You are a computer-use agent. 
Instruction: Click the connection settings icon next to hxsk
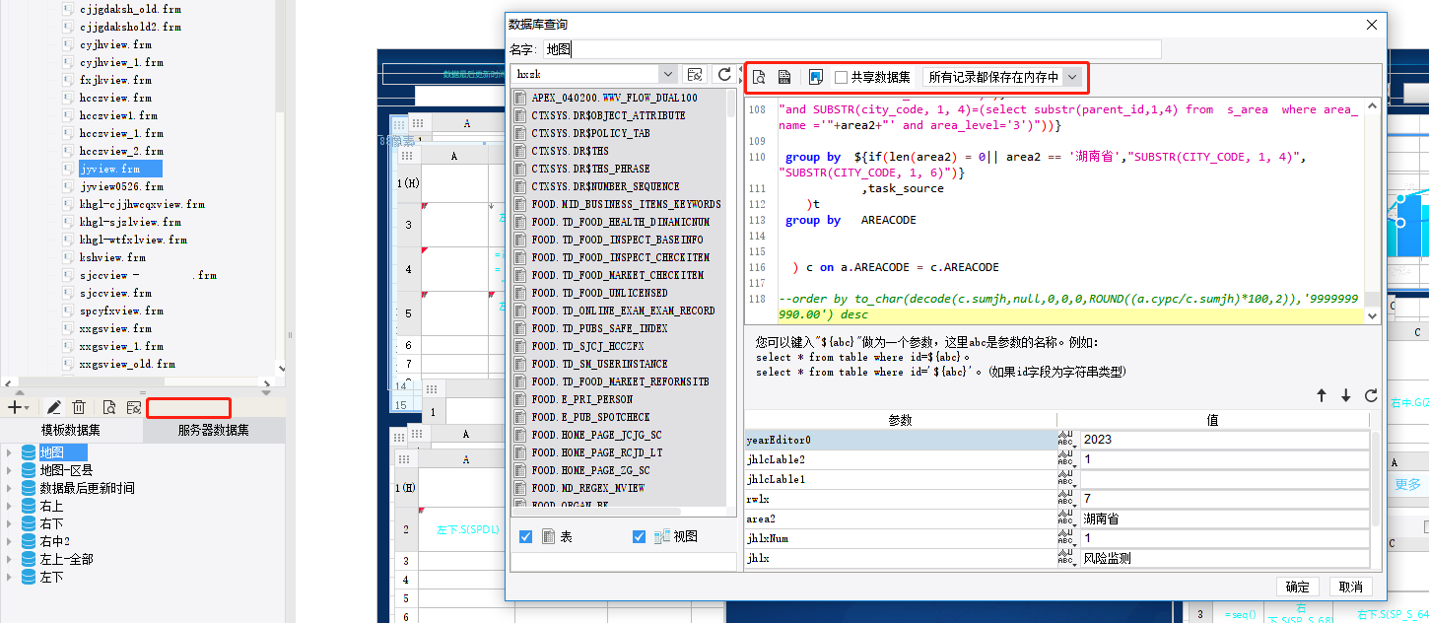point(696,75)
